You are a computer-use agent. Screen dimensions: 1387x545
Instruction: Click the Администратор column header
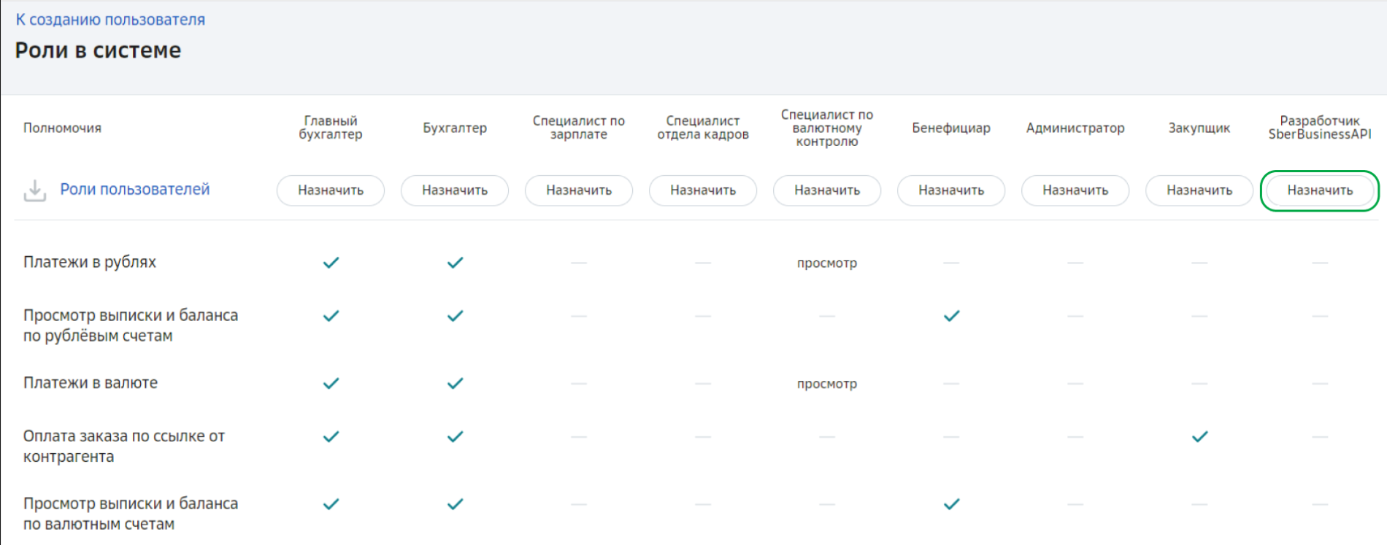(x=1075, y=128)
